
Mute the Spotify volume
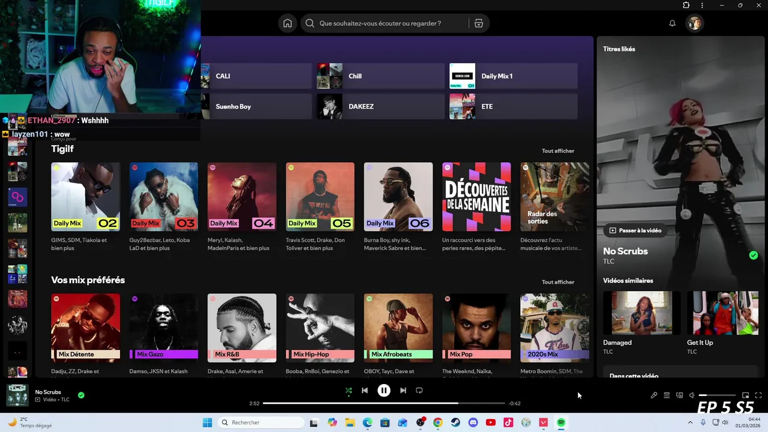692,395
